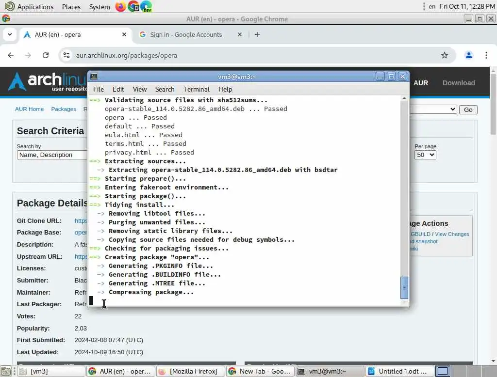Open Chrome tab search dropdown arrow

pos(10,34)
